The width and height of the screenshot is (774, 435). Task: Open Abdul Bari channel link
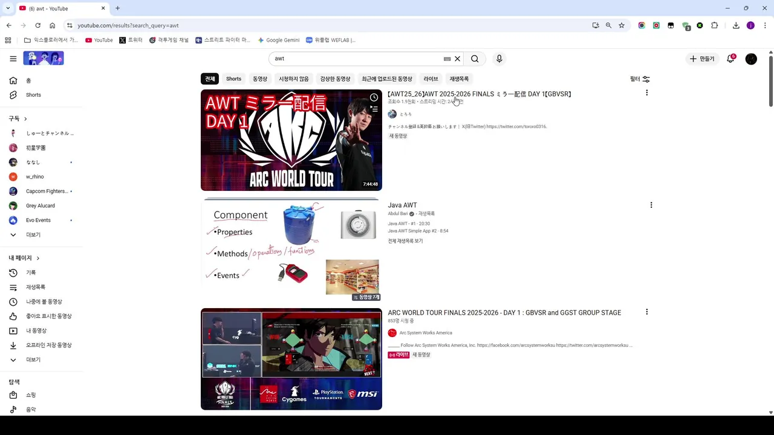click(398, 214)
